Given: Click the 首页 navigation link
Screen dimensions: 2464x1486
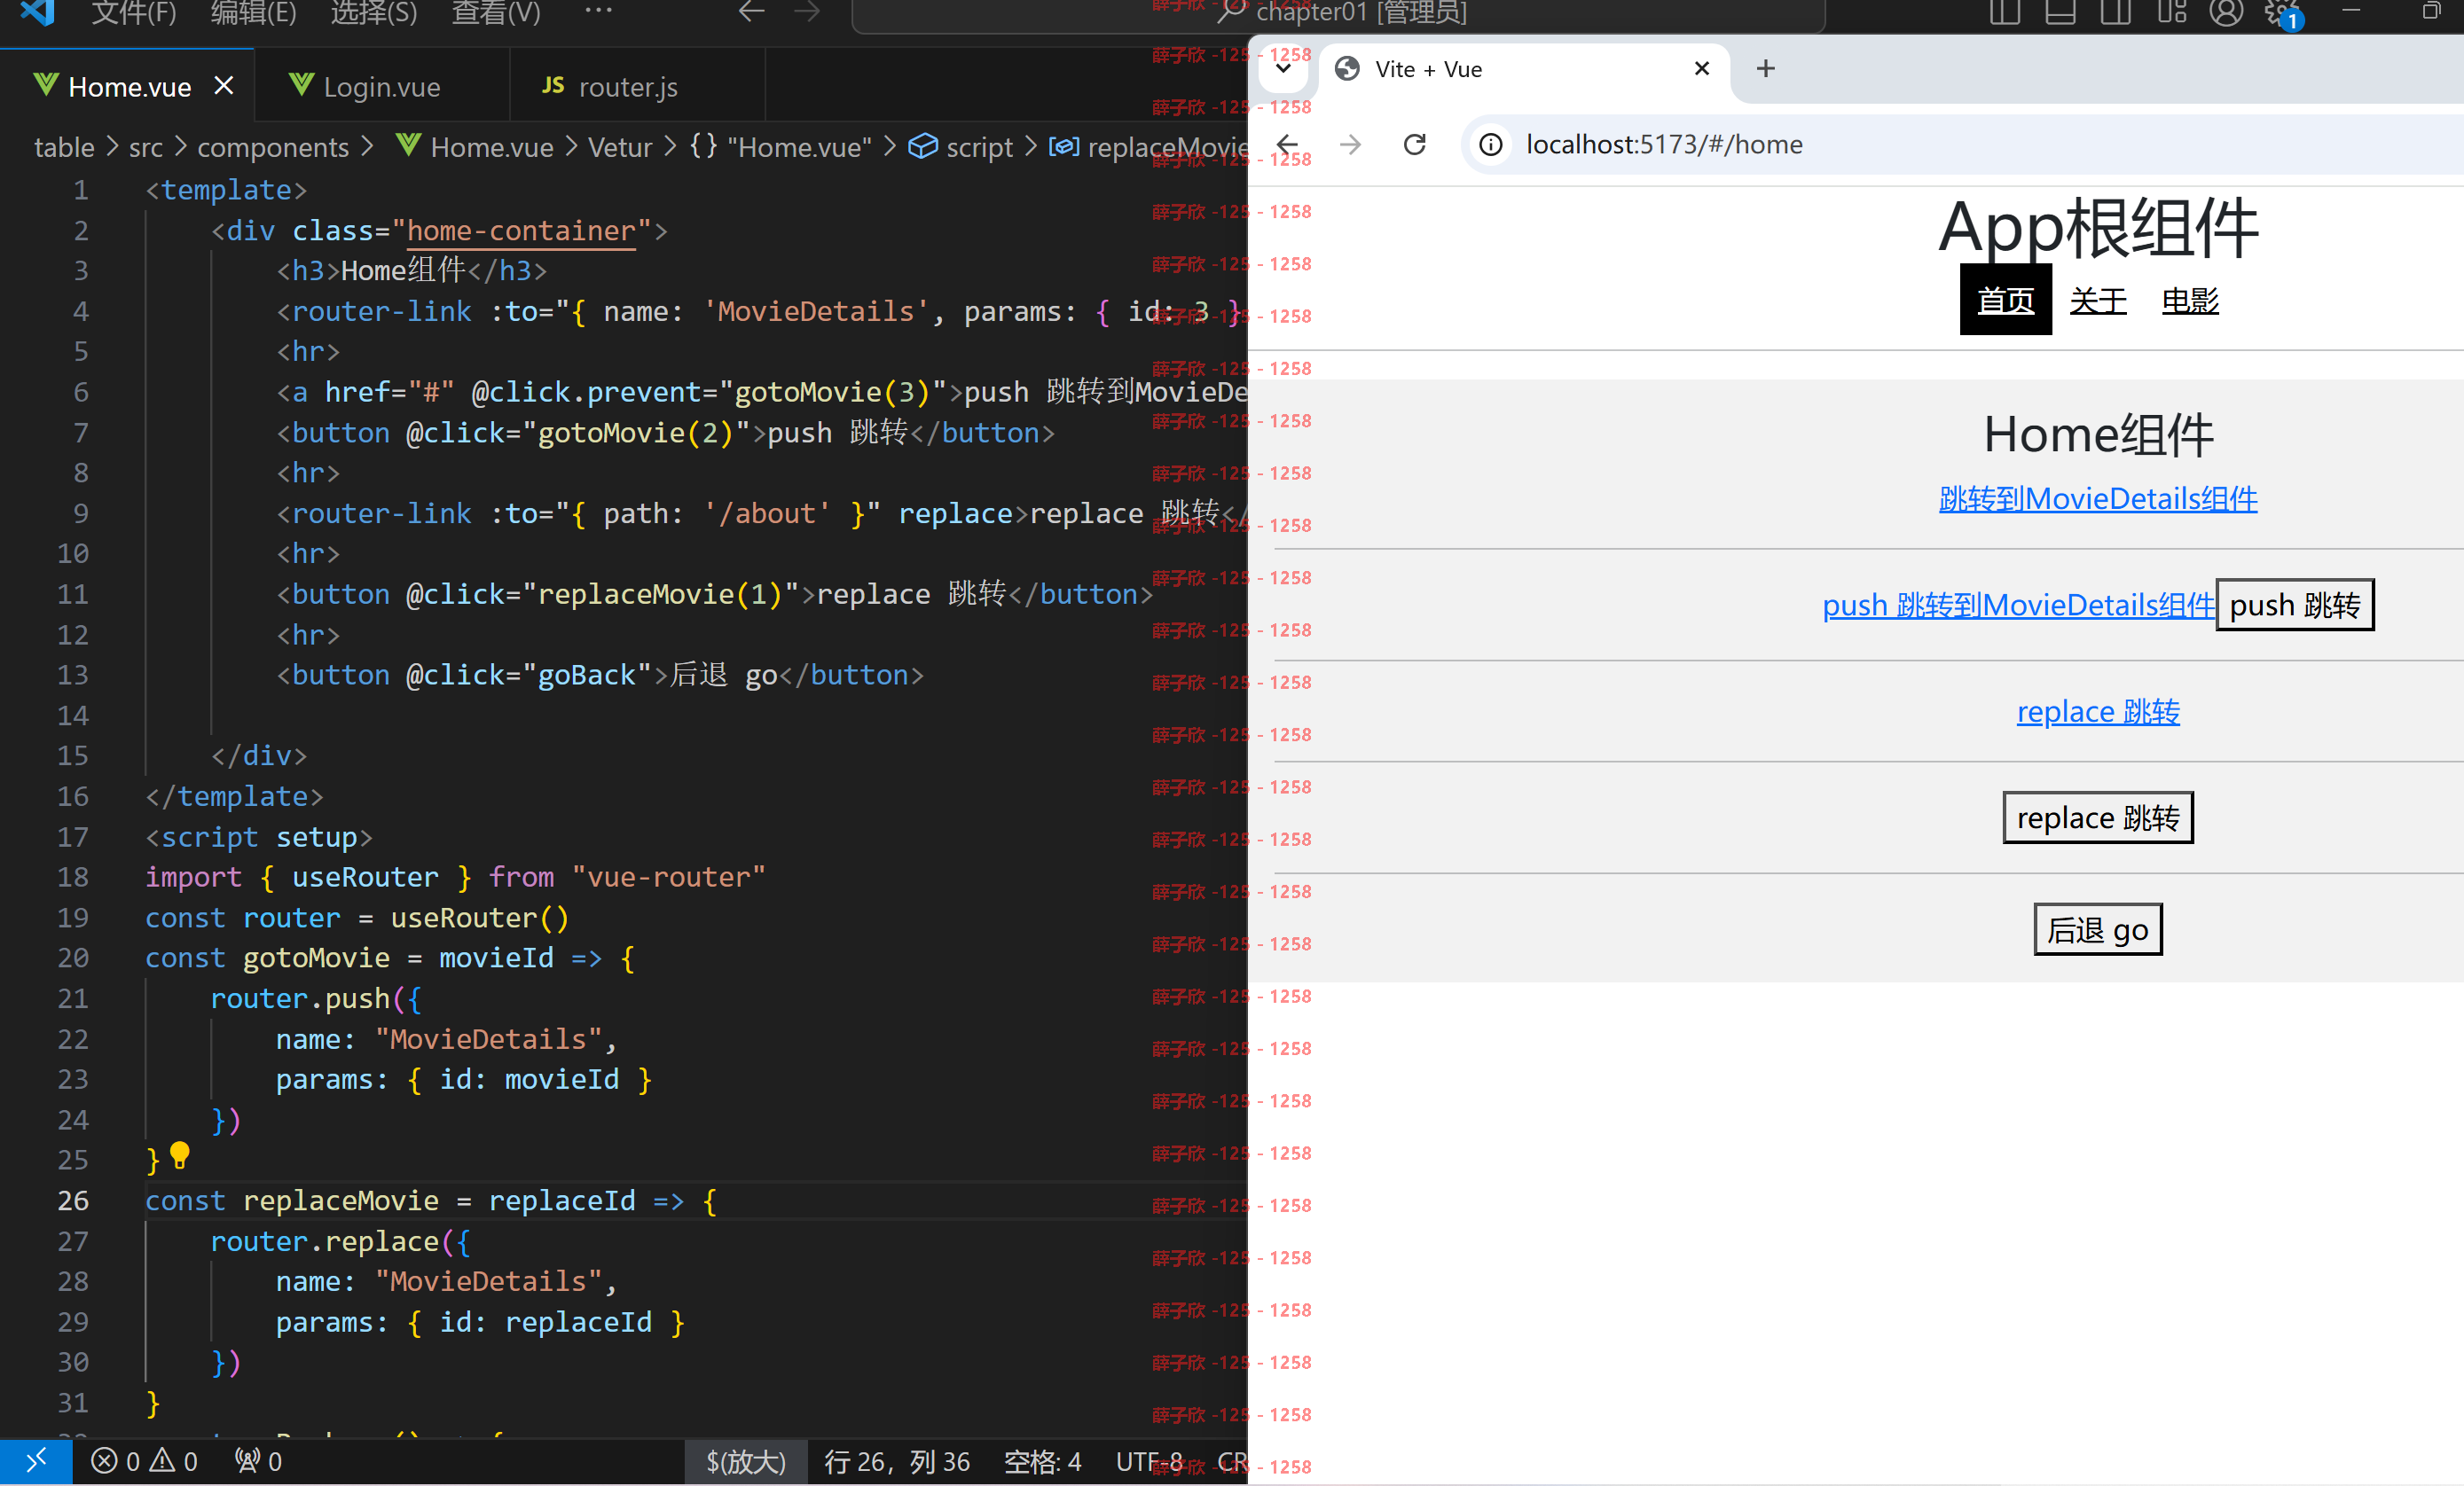Looking at the screenshot, I should [2005, 300].
